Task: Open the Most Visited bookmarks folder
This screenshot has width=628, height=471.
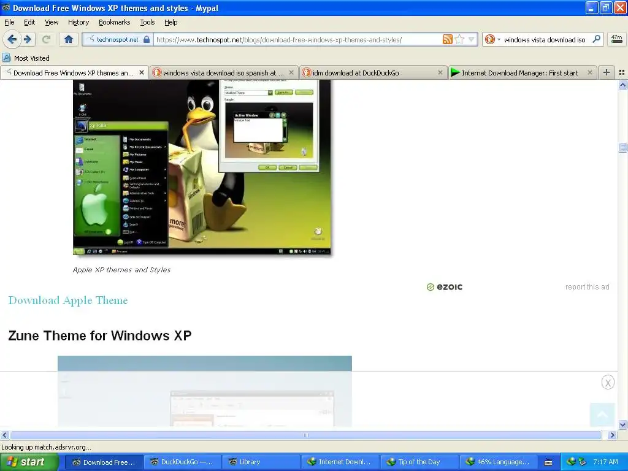Action: [x=26, y=58]
